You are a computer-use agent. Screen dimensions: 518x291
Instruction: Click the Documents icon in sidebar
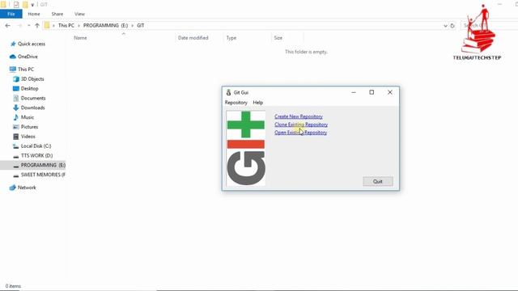(16, 98)
